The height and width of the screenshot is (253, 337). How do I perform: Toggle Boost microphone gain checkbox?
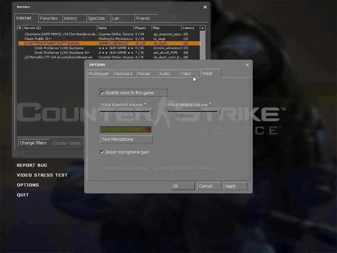coord(102,152)
